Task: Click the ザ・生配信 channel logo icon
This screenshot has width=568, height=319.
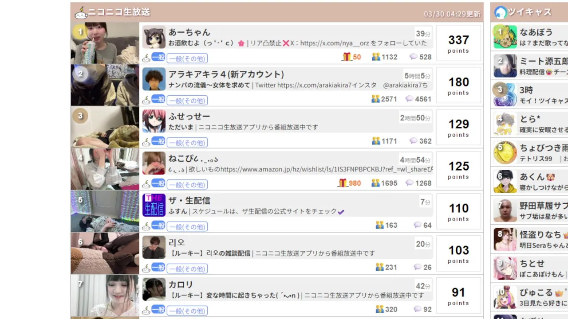Action: [x=154, y=205]
